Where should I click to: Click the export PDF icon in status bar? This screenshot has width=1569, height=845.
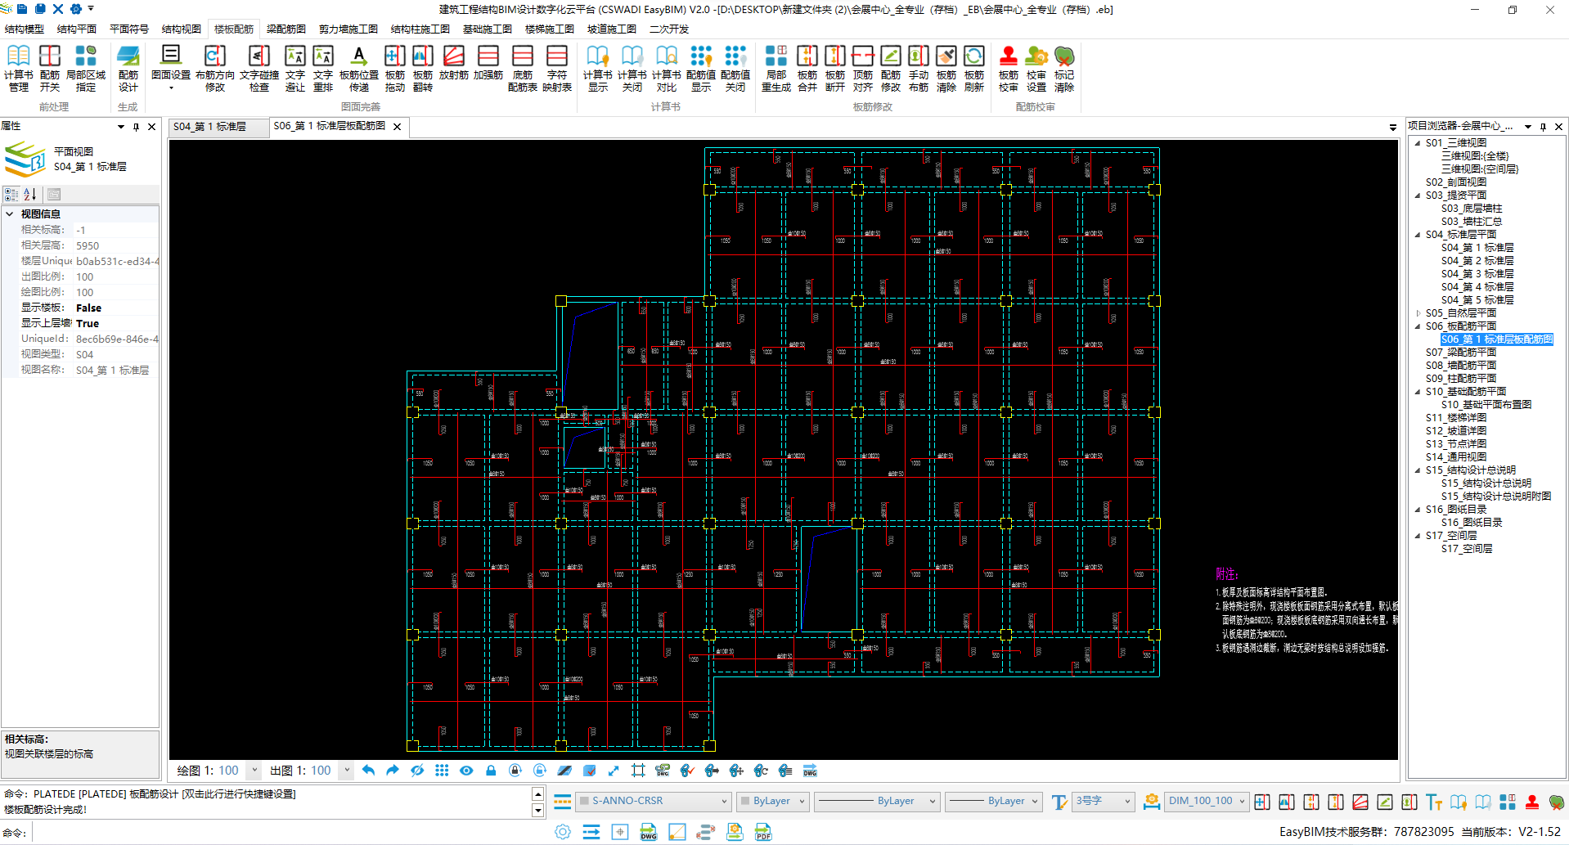coord(763,832)
